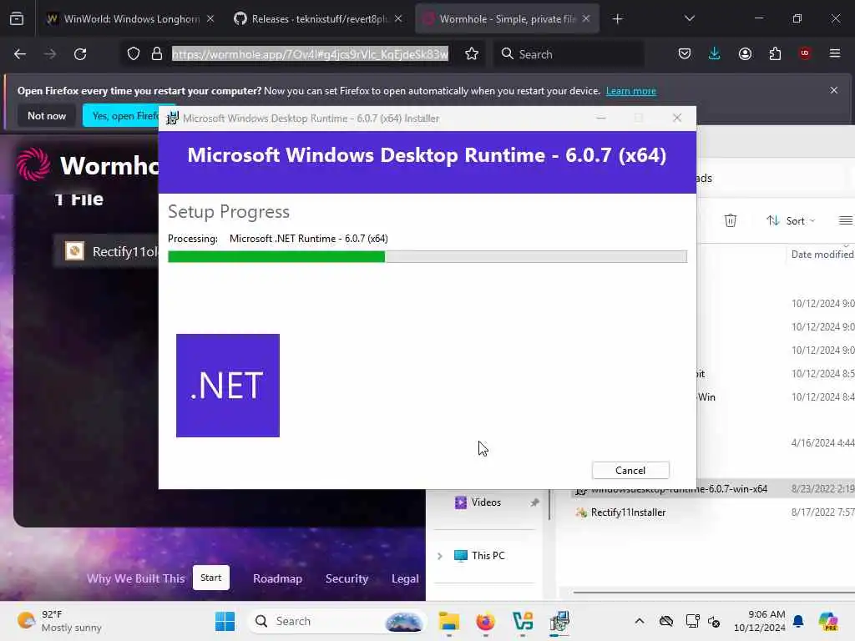This screenshot has width=855, height=641.
Task: Open the Windows Start menu
Action: [x=225, y=621]
